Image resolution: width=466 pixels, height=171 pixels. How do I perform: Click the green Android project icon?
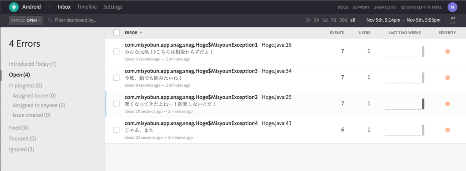14,7
